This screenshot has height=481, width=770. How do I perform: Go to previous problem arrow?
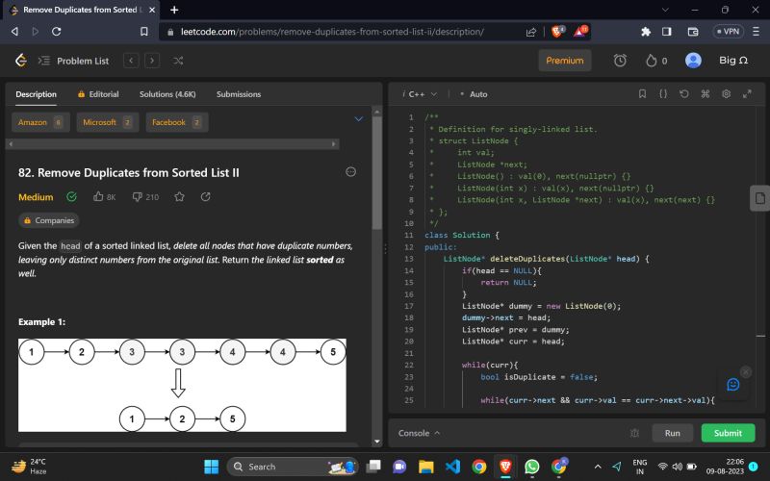click(131, 61)
